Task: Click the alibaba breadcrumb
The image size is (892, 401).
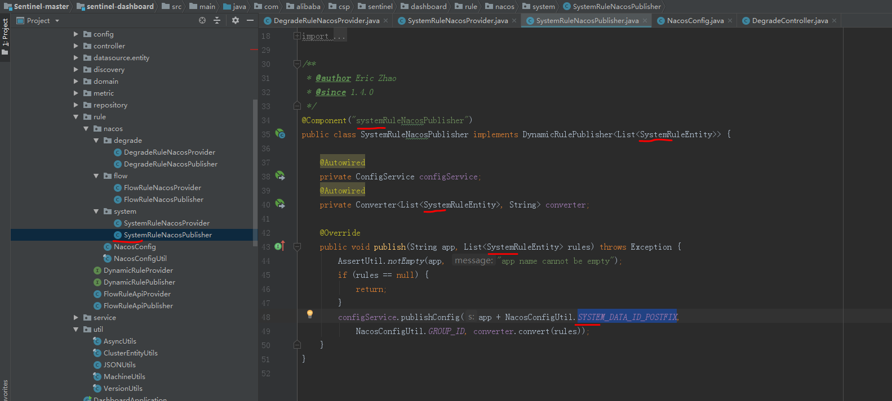Action: pyautogui.click(x=303, y=7)
